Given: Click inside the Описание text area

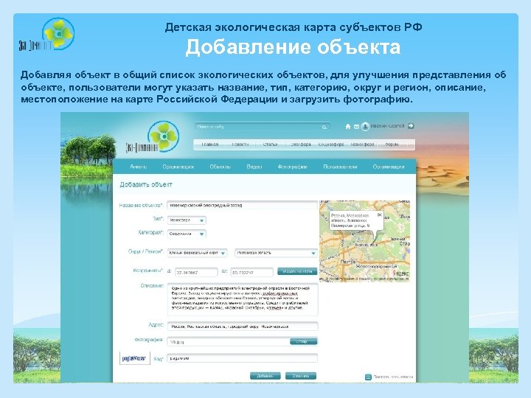Looking at the screenshot, I should [x=243, y=299].
